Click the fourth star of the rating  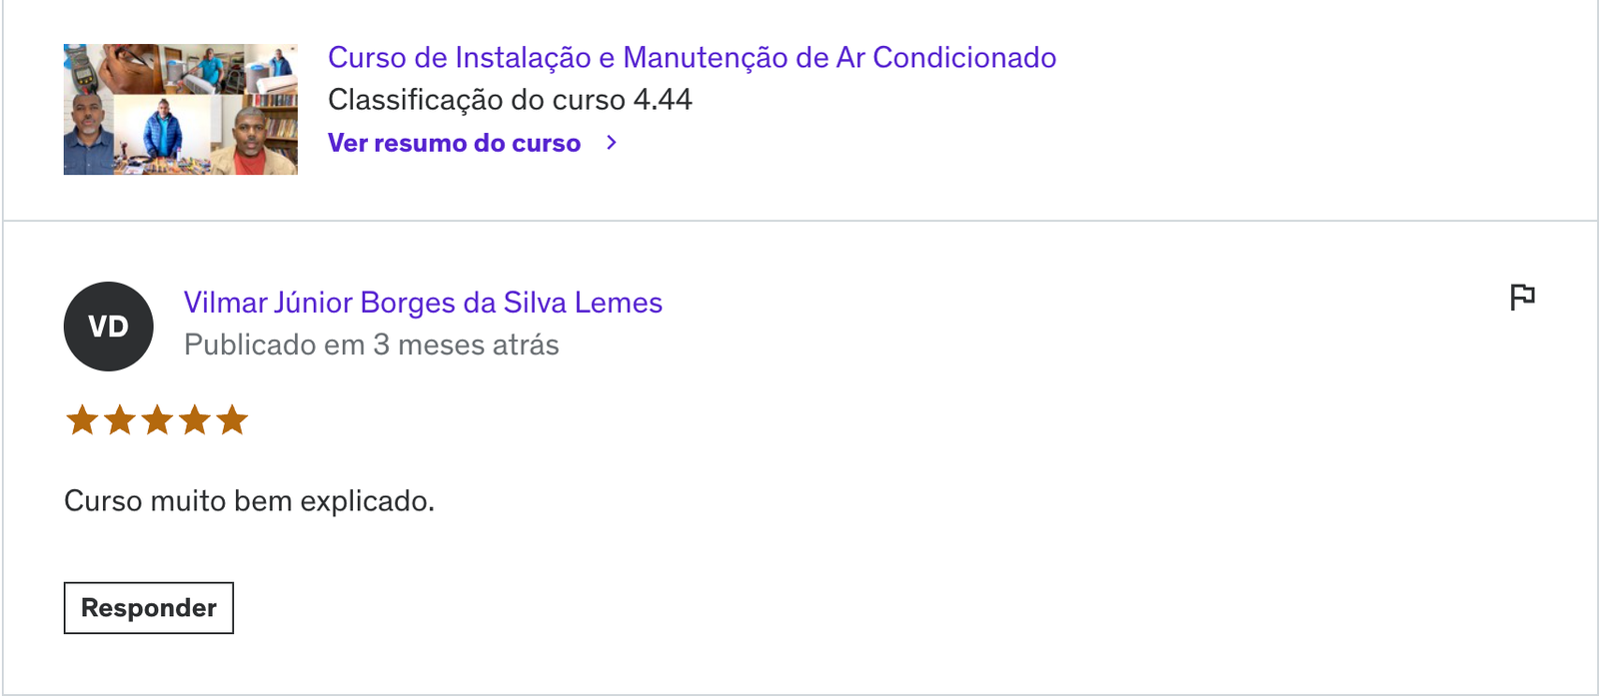pyautogui.click(x=195, y=420)
